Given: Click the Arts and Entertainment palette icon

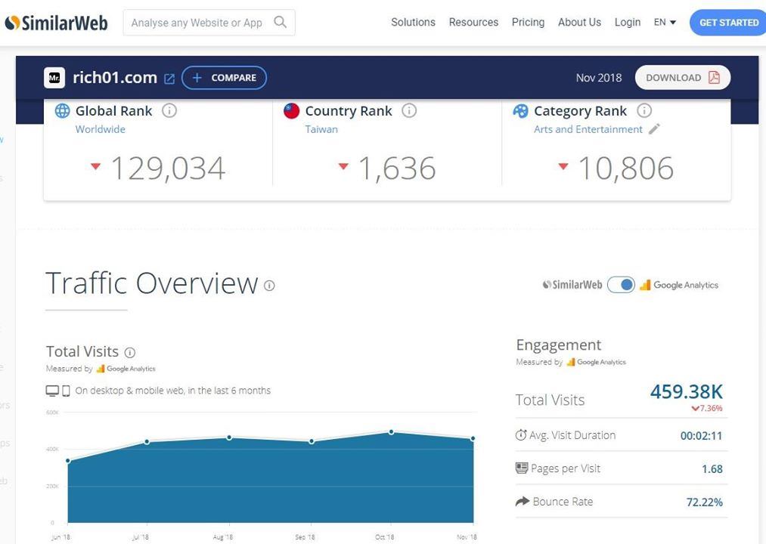Looking at the screenshot, I should (x=520, y=111).
